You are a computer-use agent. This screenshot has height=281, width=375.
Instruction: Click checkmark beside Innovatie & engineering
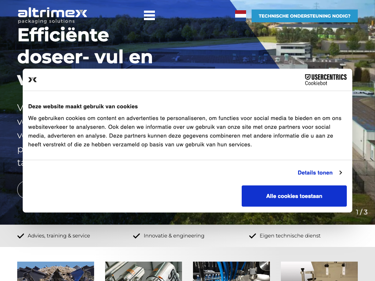(137, 236)
